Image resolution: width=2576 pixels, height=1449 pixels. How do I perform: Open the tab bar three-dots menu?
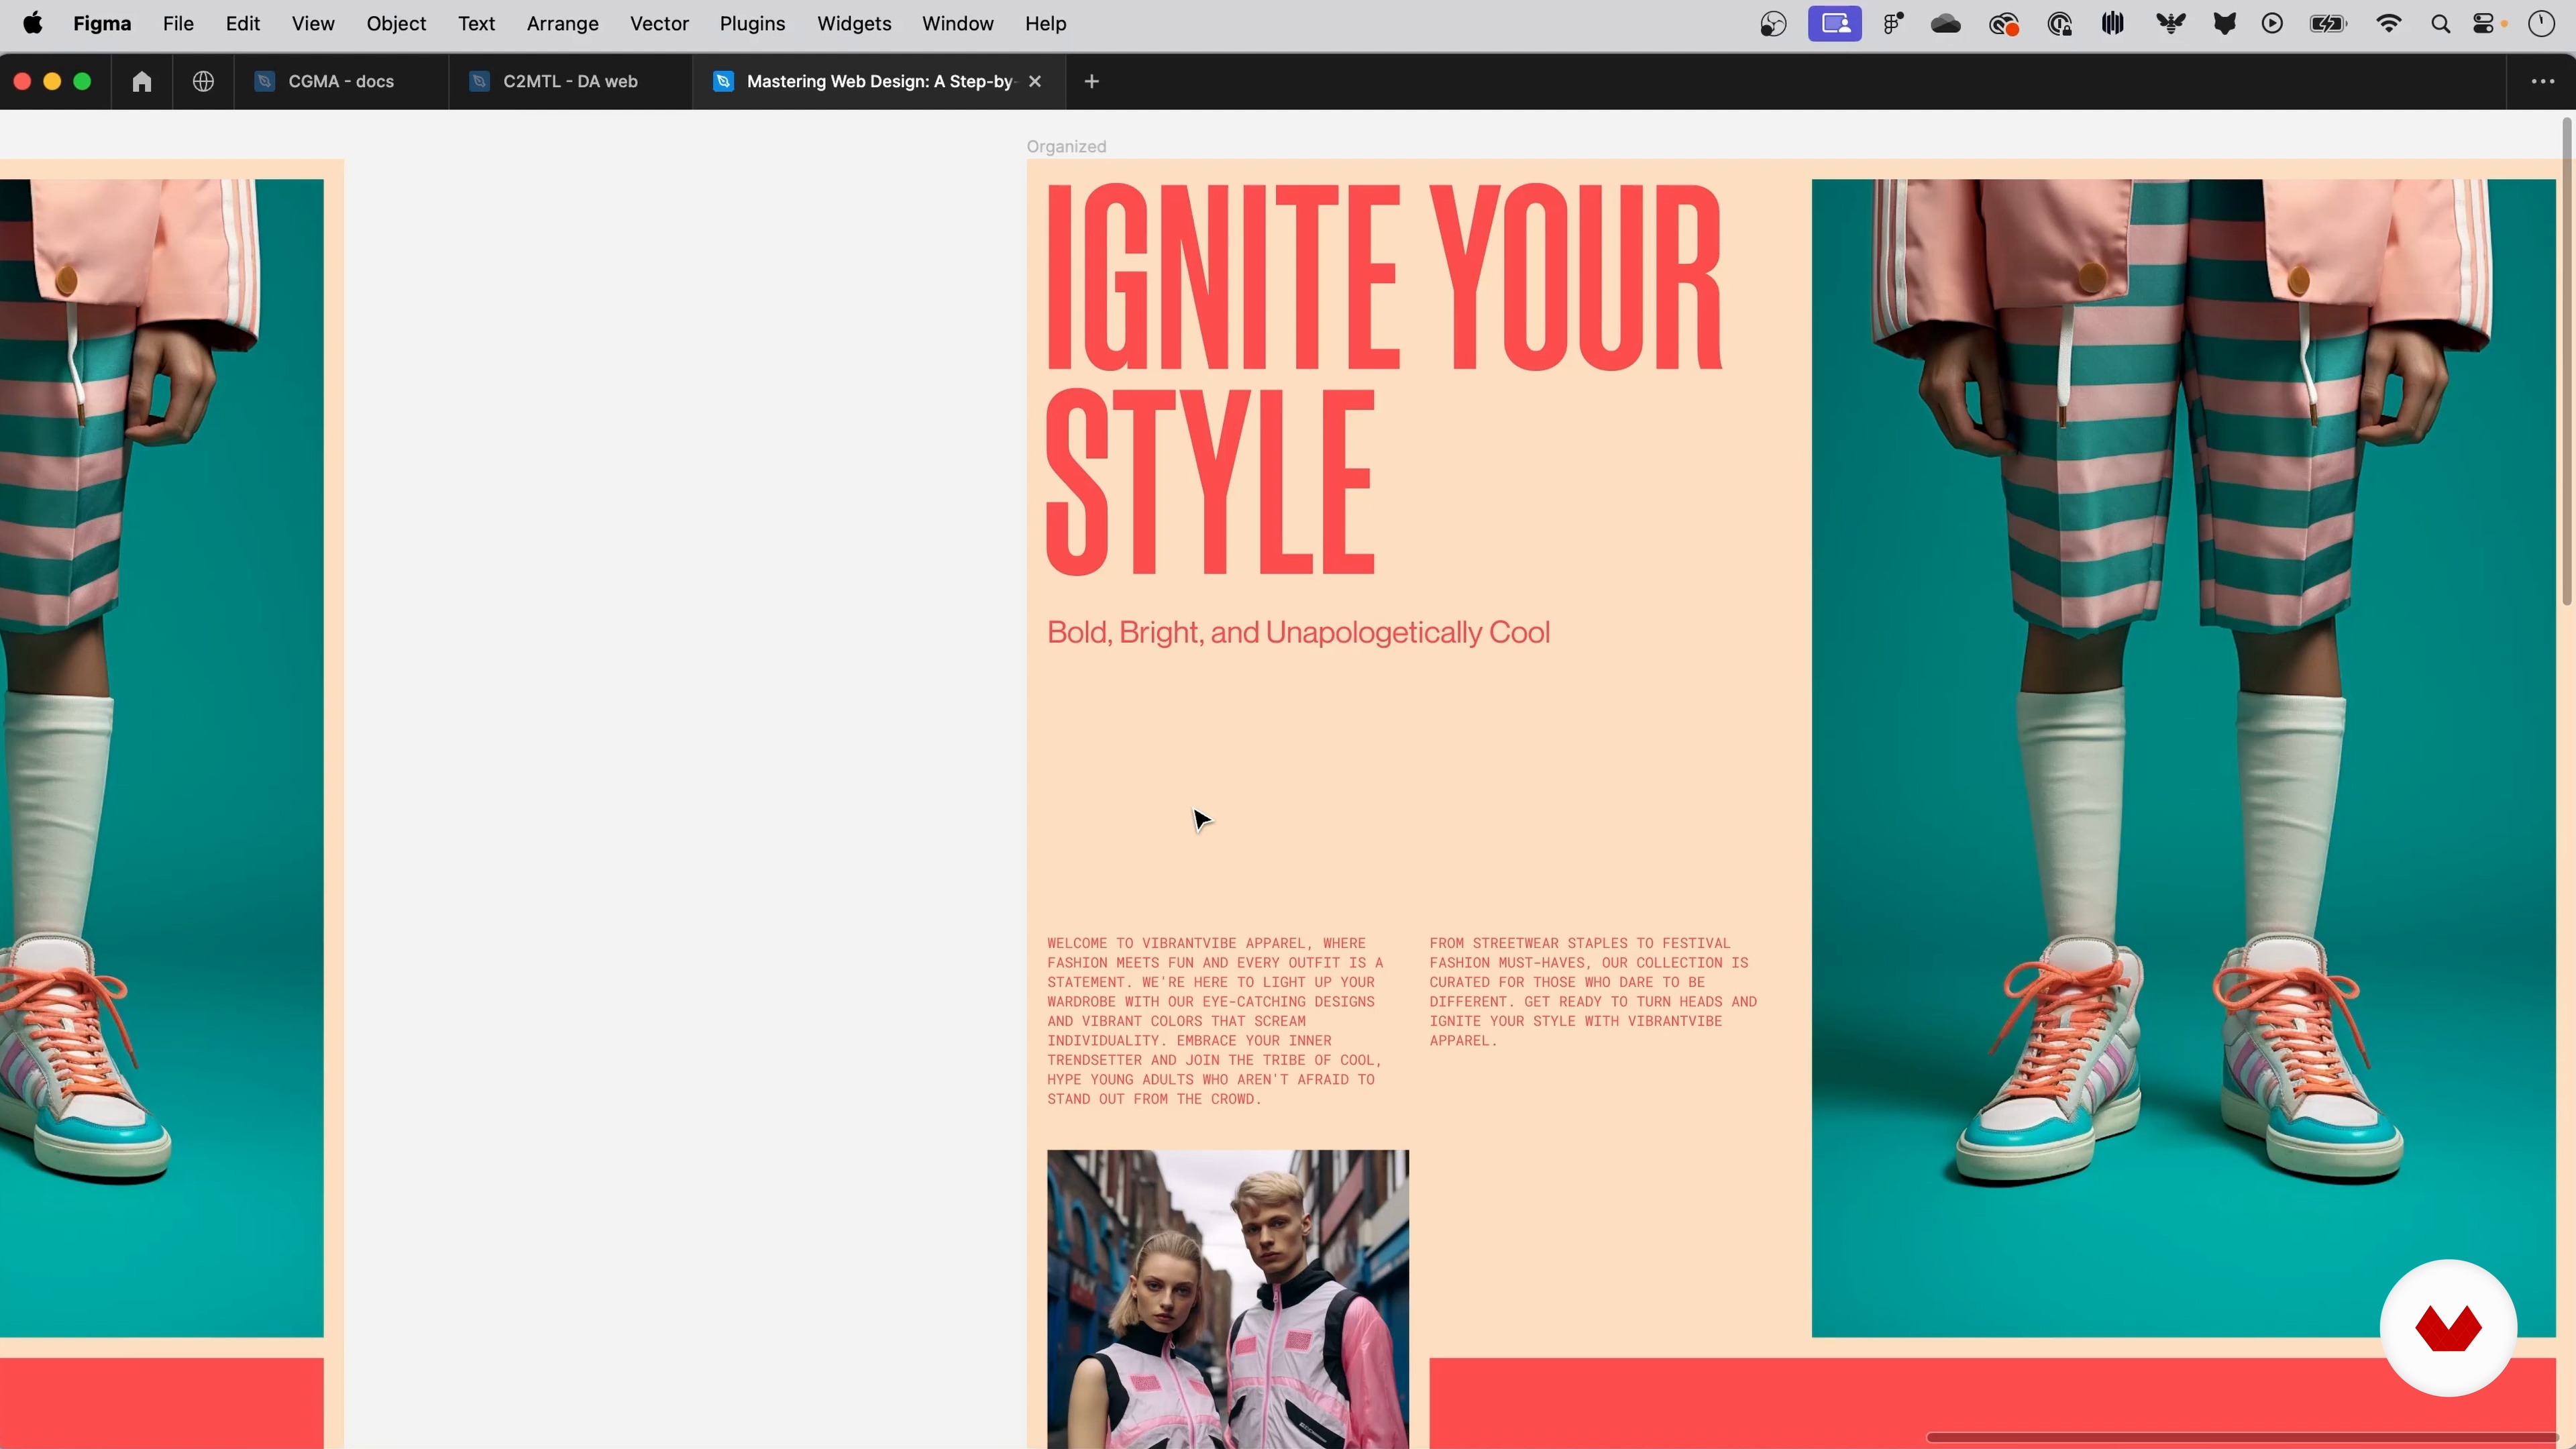[2542, 81]
